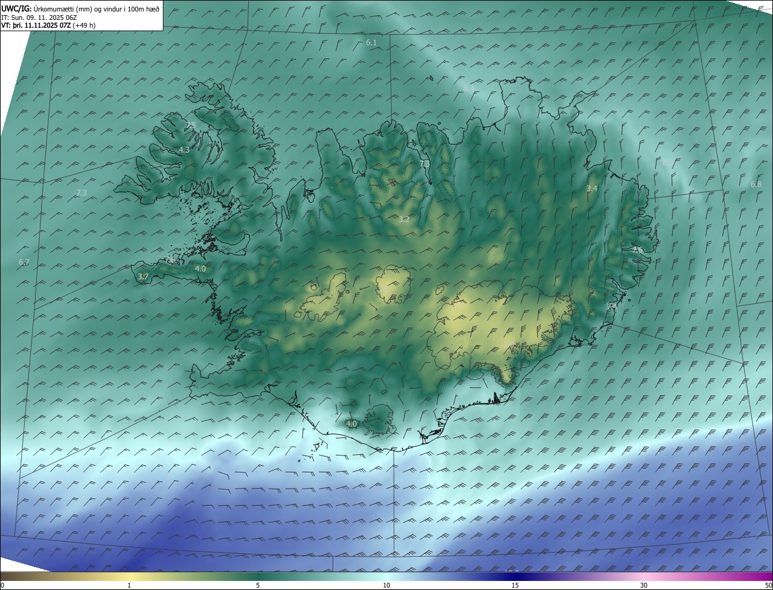Click the 1 tick label on the color scale
Viewport: 773px width, 590px height.
pyautogui.click(x=129, y=585)
